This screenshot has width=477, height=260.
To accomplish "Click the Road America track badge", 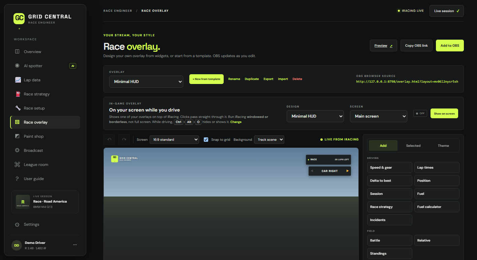I will tap(23, 202).
